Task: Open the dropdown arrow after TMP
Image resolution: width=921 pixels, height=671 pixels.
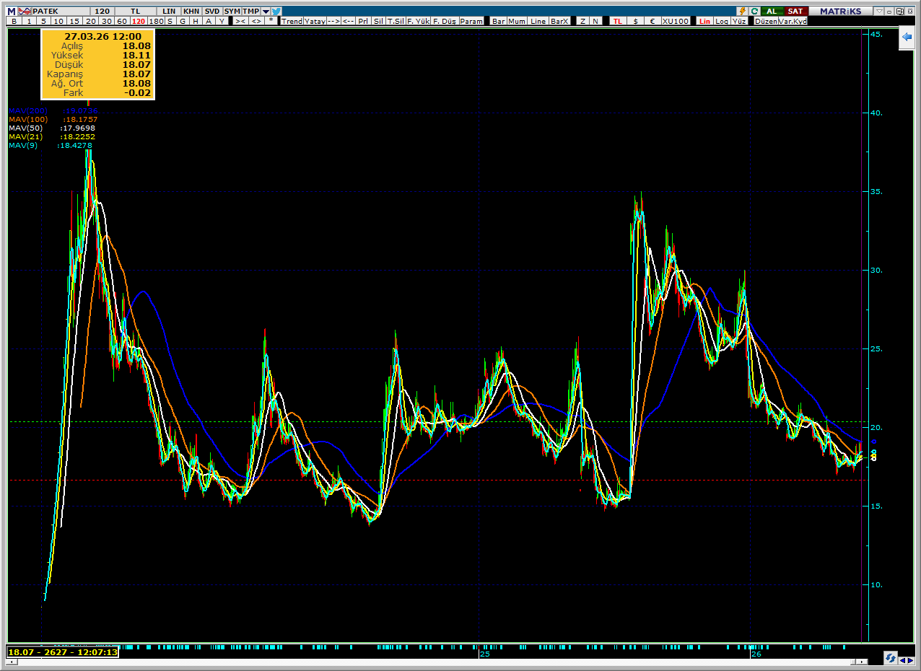Action: [266, 12]
